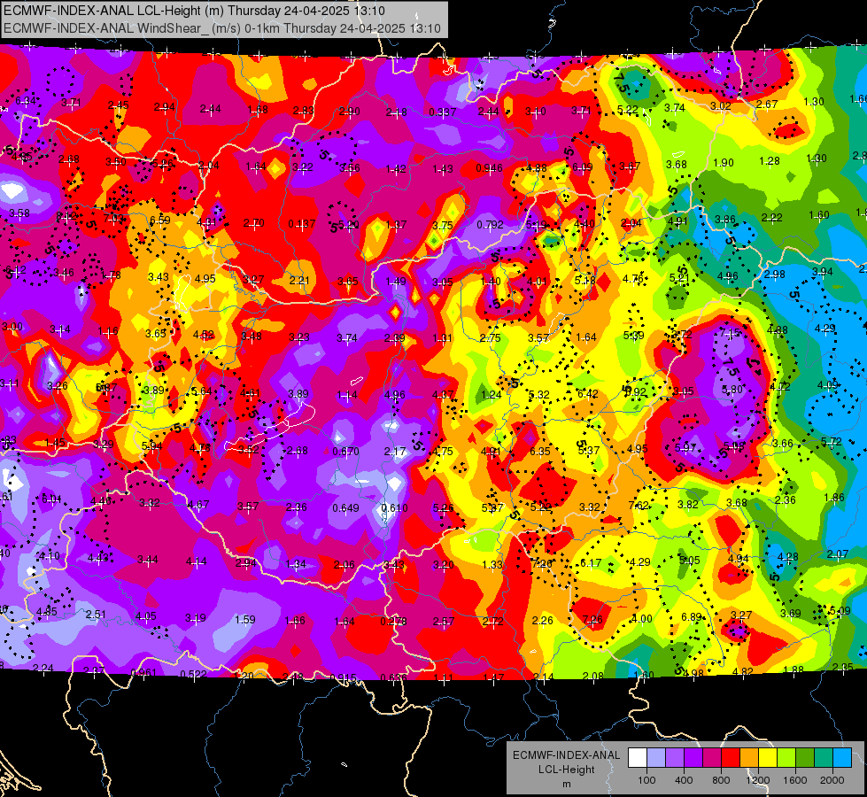
Task: Click the wind shear value 0.278
Action: point(393,621)
